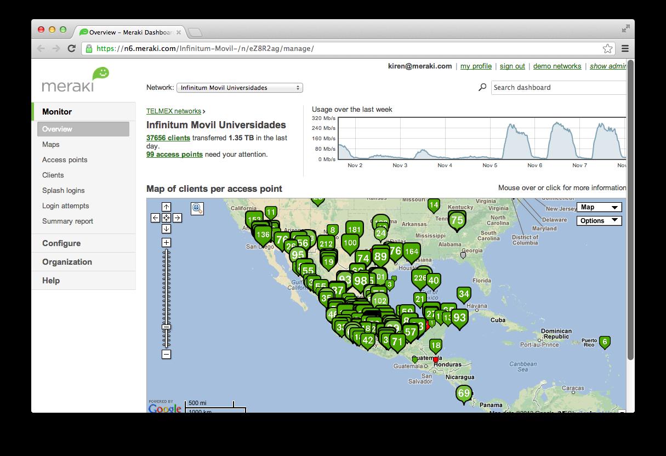Open the map Options dropdown

pyautogui.click(x=599, y=221)
